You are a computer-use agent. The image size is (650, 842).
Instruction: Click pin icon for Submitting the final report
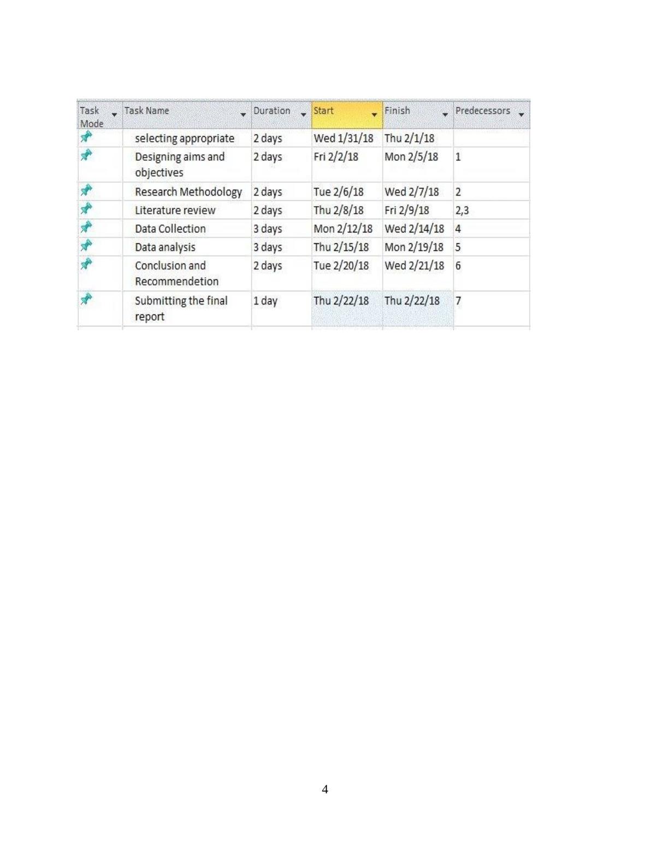coord(86,299)
